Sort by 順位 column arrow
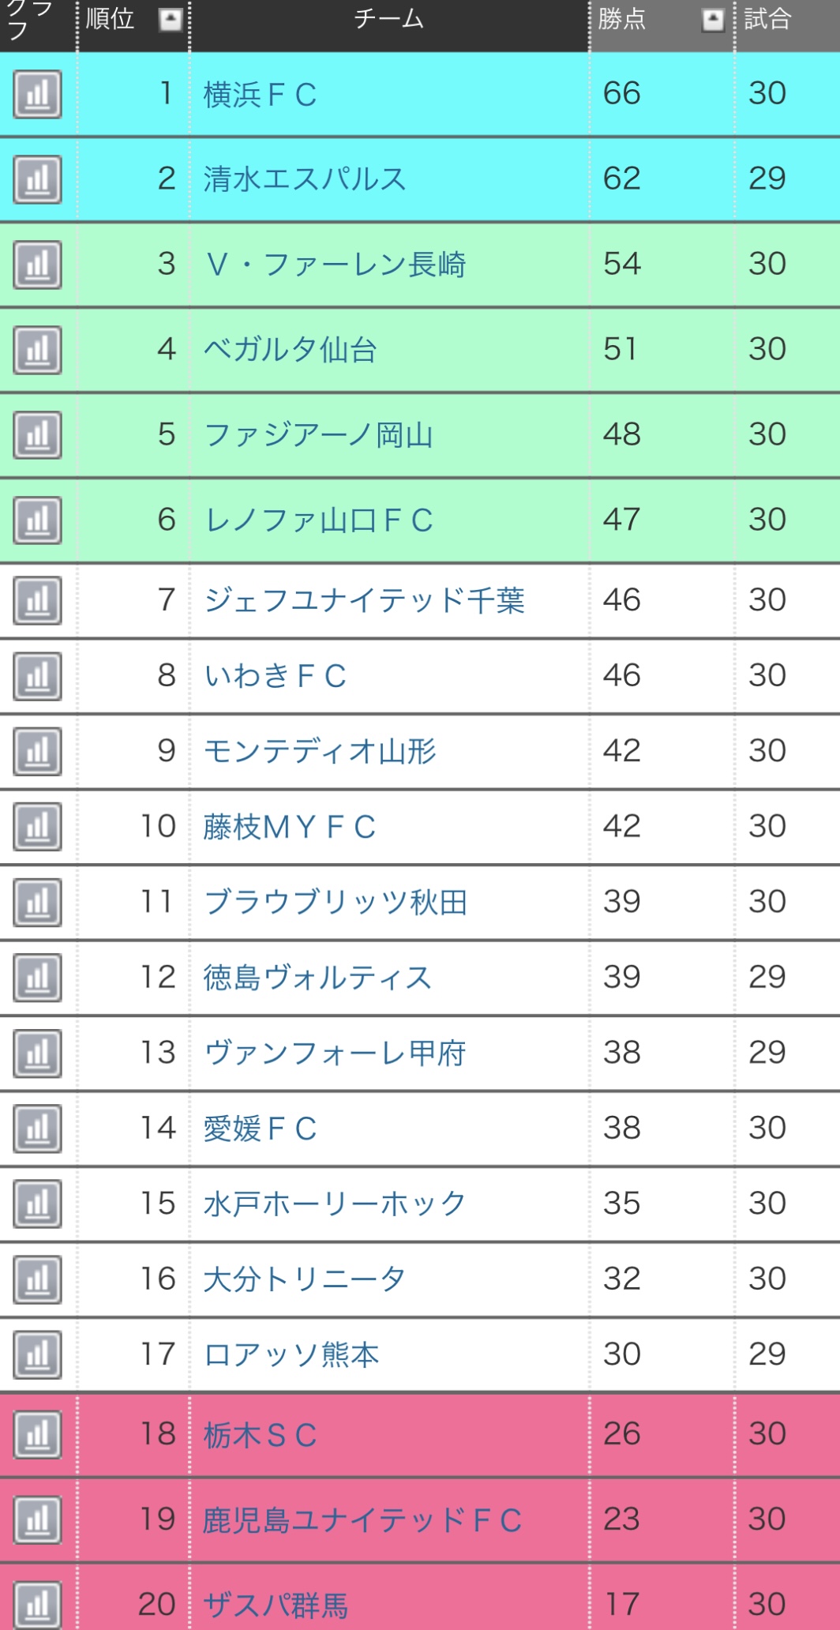The width and height of the screenshot is (840, 1630). [171, 20]
